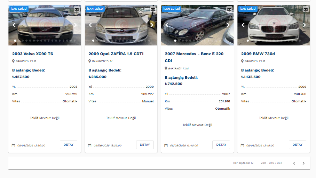Show previous photo of Opel Zafira
316x178 pixels.
[90, 25]
